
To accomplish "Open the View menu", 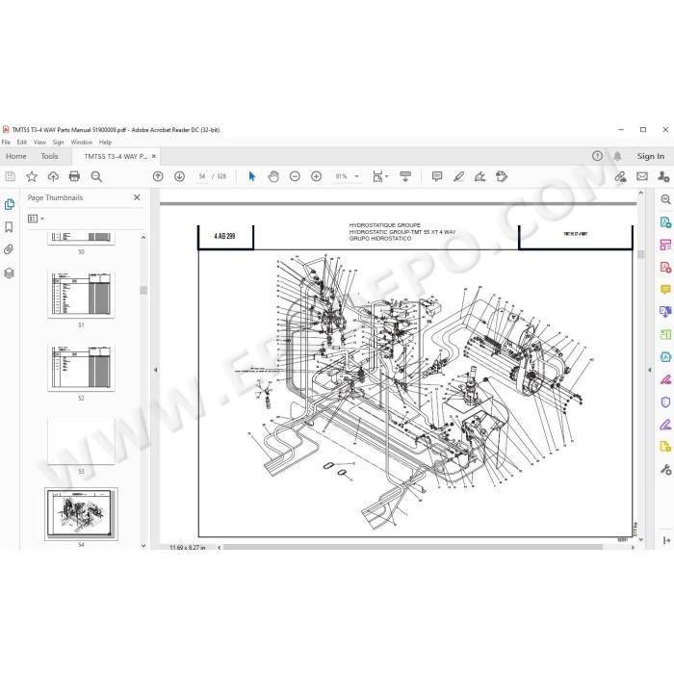I will pos(39,143).
